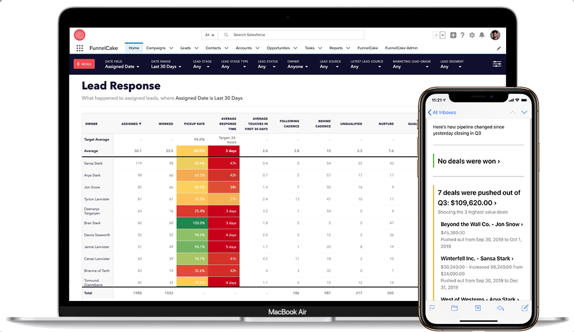Open the favorites list dropdown arrow
574x332 pixels.
pyautogui.click(x=443, y=35)
